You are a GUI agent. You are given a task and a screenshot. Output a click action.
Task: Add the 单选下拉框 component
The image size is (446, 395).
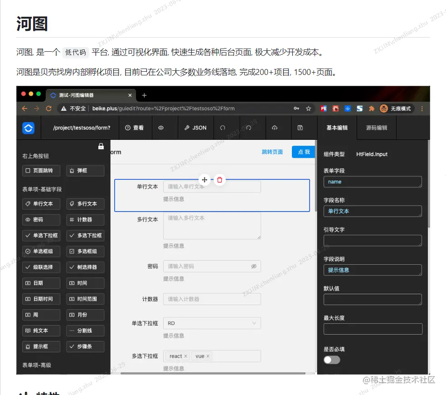(41, 235)
